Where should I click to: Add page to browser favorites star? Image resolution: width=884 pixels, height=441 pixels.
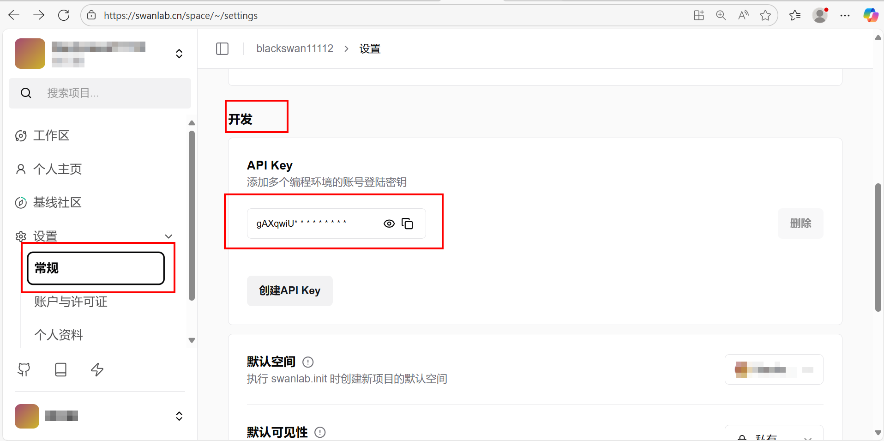[x=765, y=15]
